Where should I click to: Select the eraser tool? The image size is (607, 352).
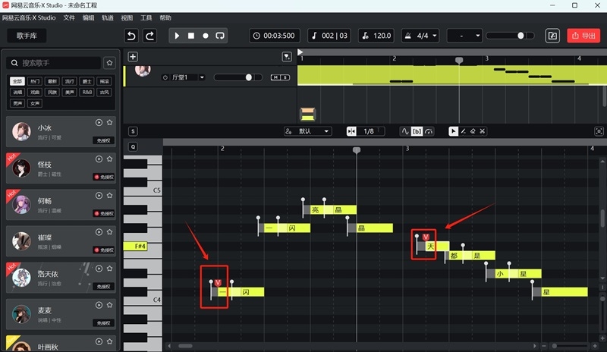[473, 131]
